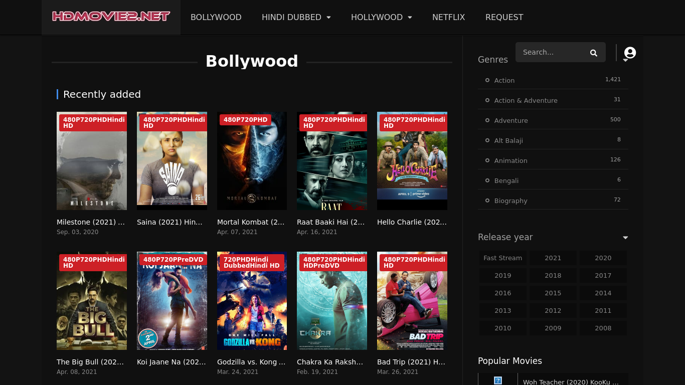Click the Fast Stream button
Screen dimensions: 685x385
coord(502,258)
